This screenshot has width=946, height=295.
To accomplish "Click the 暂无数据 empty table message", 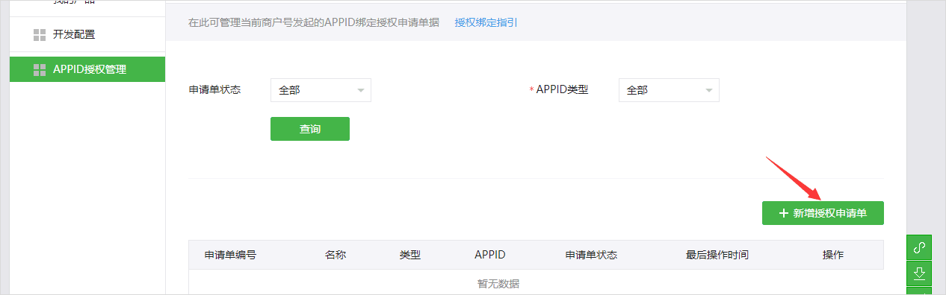I will coord(498,284).
